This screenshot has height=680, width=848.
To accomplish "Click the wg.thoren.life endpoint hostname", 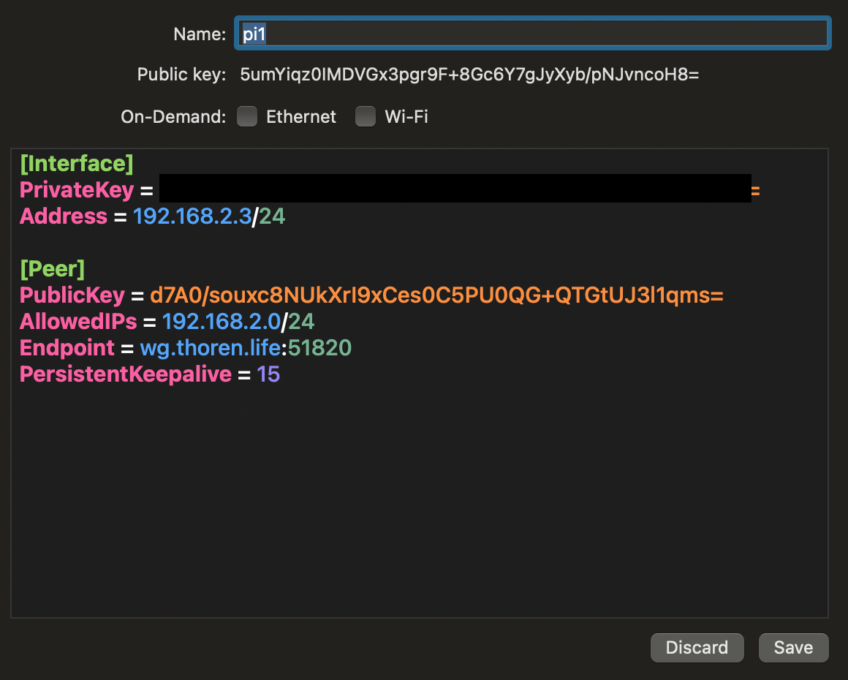I will click(210, 348).
